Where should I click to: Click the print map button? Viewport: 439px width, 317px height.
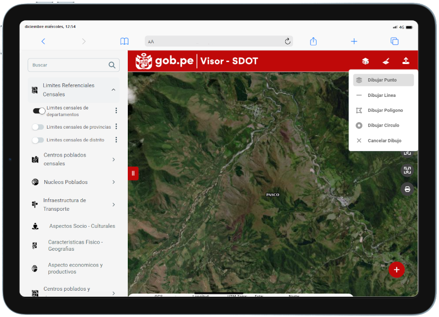point(407,189)
